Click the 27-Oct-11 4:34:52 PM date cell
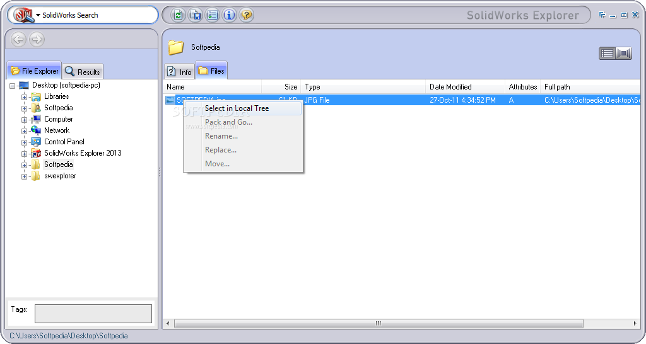This screenshot has width=646, height=344. click(x=462, y=100)
